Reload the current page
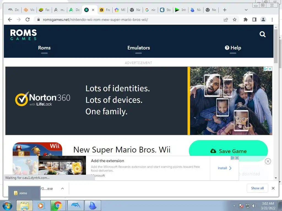282x211 pixels. tap(28, 20)
